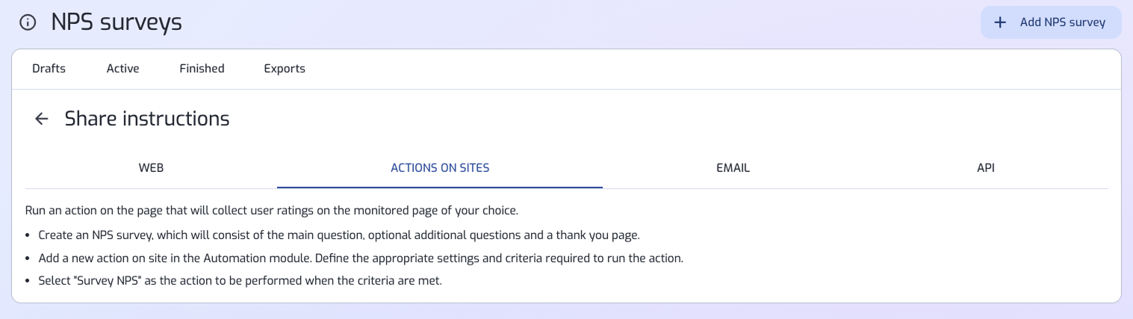Click the Share instructions heading
Viewport: 1133px width, 319px height.
point(147,118)
